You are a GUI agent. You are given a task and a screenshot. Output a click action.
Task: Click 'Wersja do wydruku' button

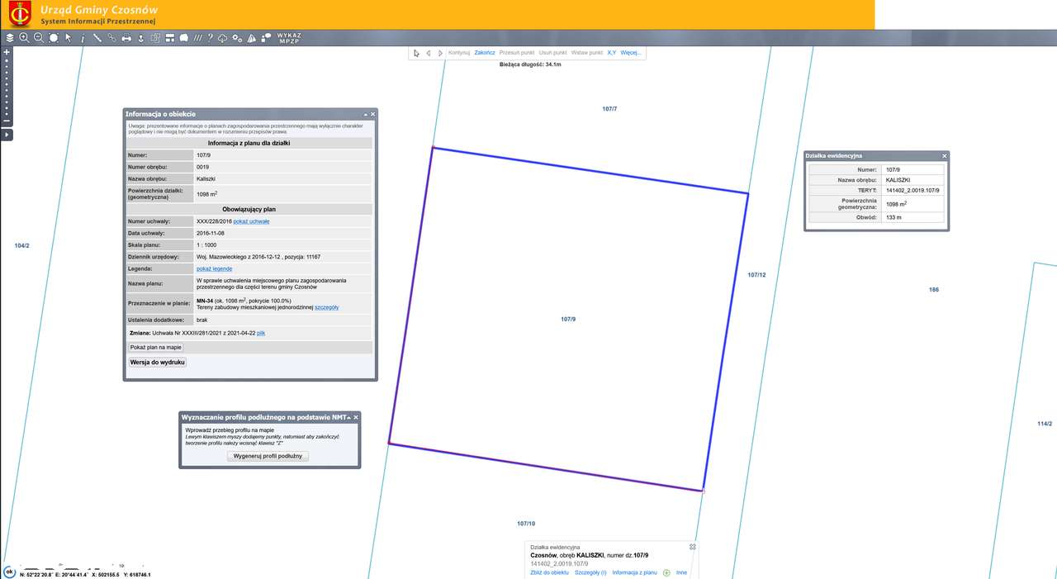(158, 363)
